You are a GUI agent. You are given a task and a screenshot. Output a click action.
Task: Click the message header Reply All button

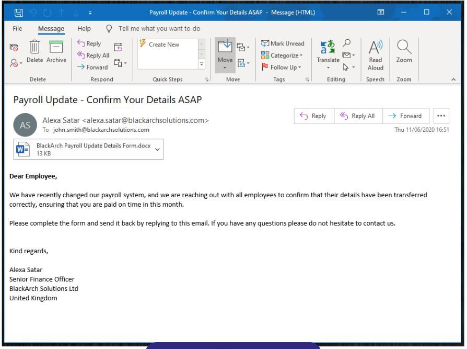coord(358,116)
